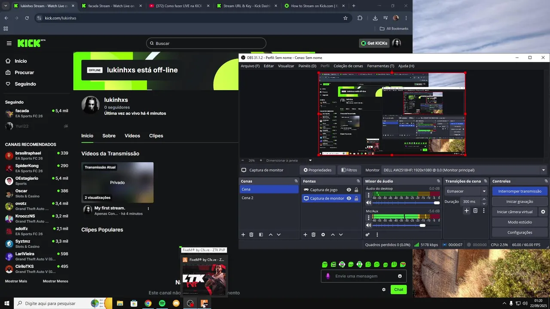Open Monitor DELL AW2518HF dropdown

click(464, 170)
